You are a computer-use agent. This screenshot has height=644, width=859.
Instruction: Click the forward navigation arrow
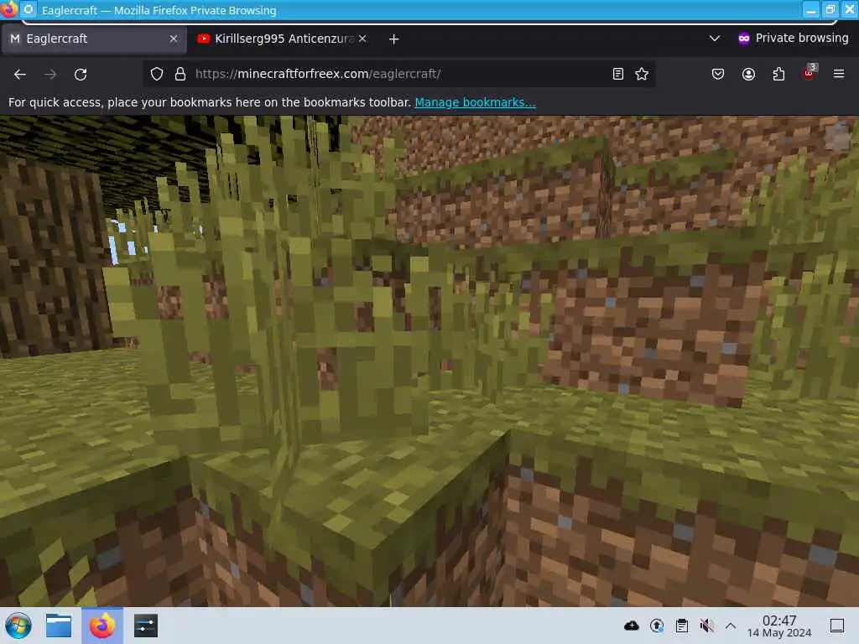click(x=49, y=74)
